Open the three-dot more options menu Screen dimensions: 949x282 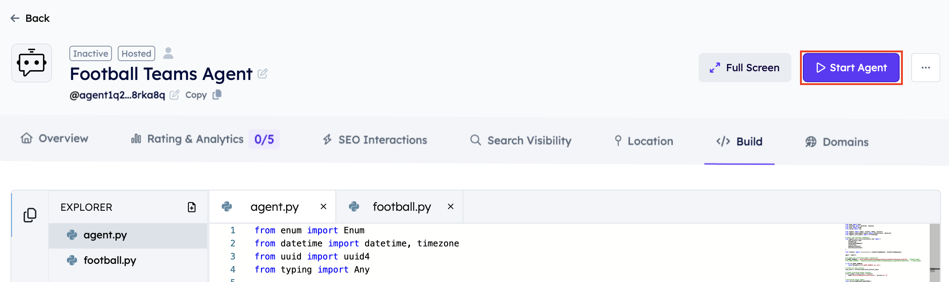point(925,68)
